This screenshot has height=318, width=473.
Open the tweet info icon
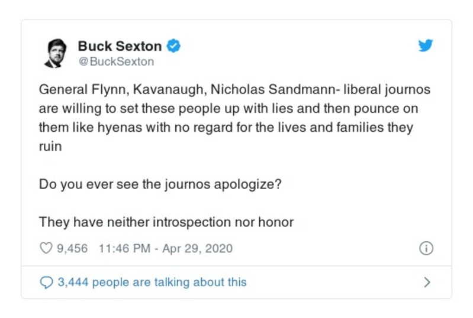click(x=426, y=248)
